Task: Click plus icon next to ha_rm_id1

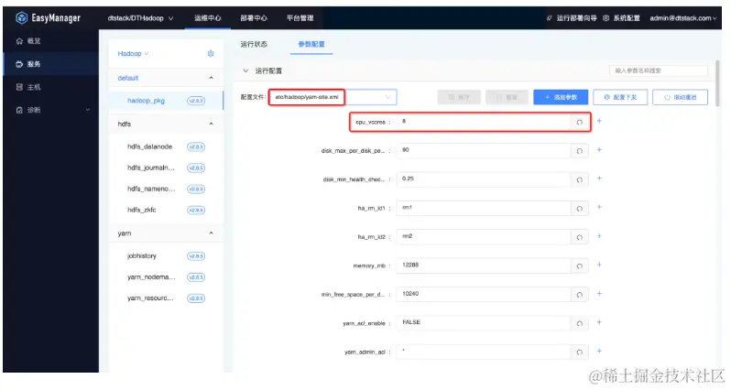Action: pyautogui.click(x=599, y=207)
